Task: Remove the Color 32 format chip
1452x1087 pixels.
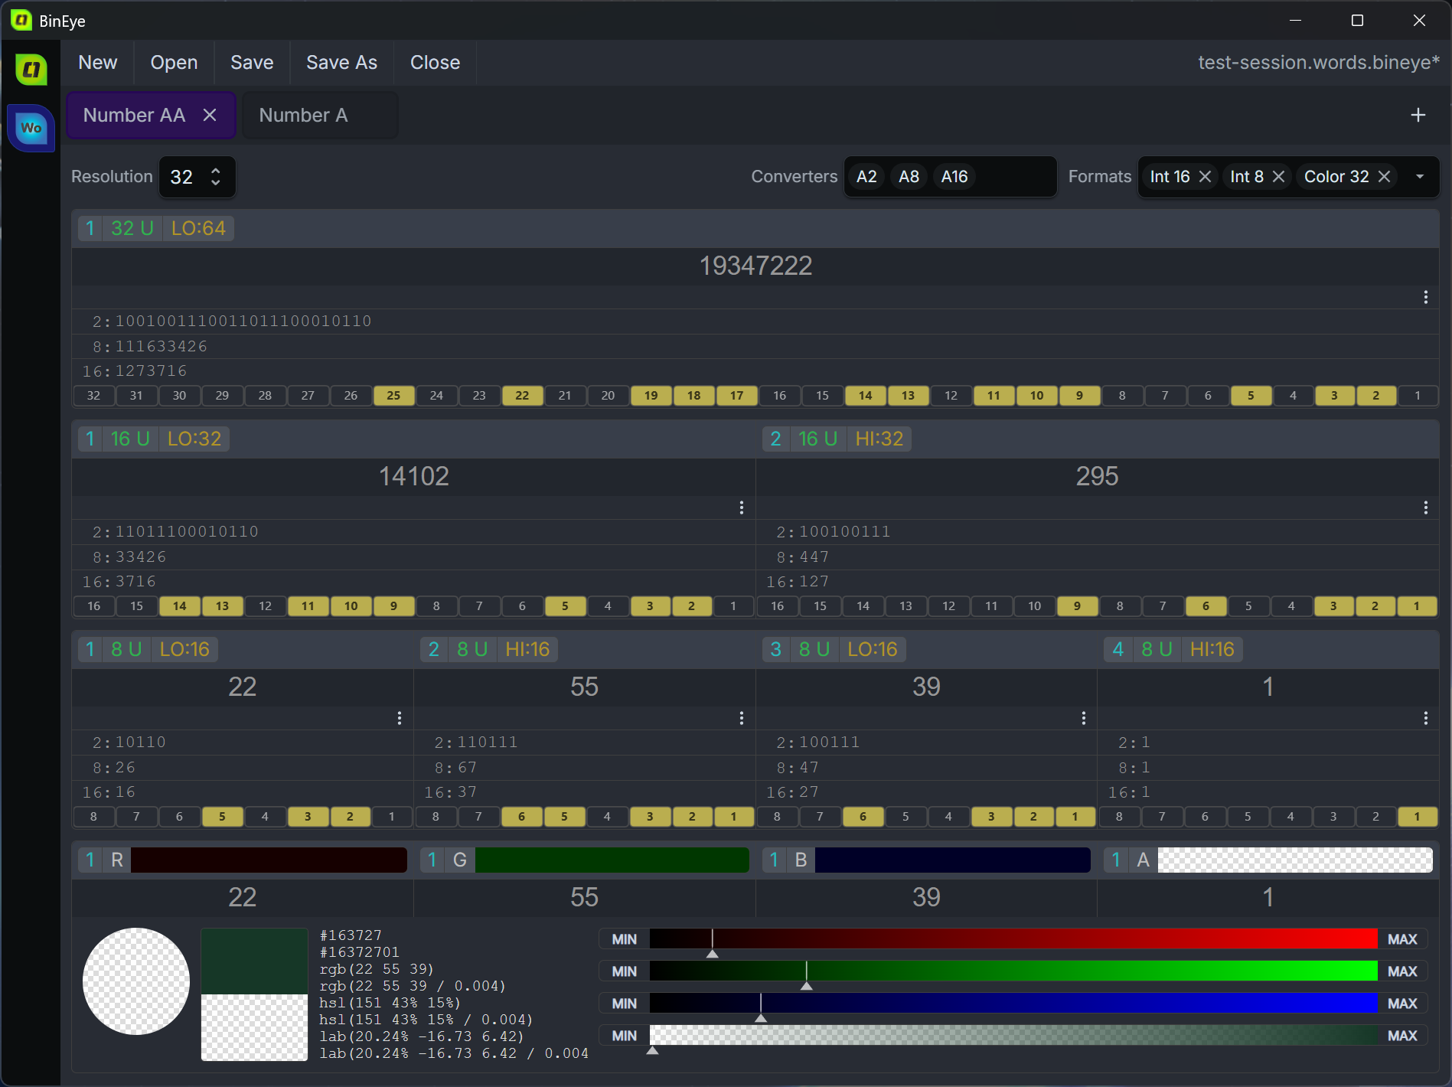Action: click(1384, 177)
